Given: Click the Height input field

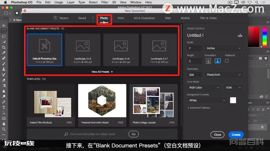Looking at the screenshot, I should pyautogui.click(x=195, y=61).
